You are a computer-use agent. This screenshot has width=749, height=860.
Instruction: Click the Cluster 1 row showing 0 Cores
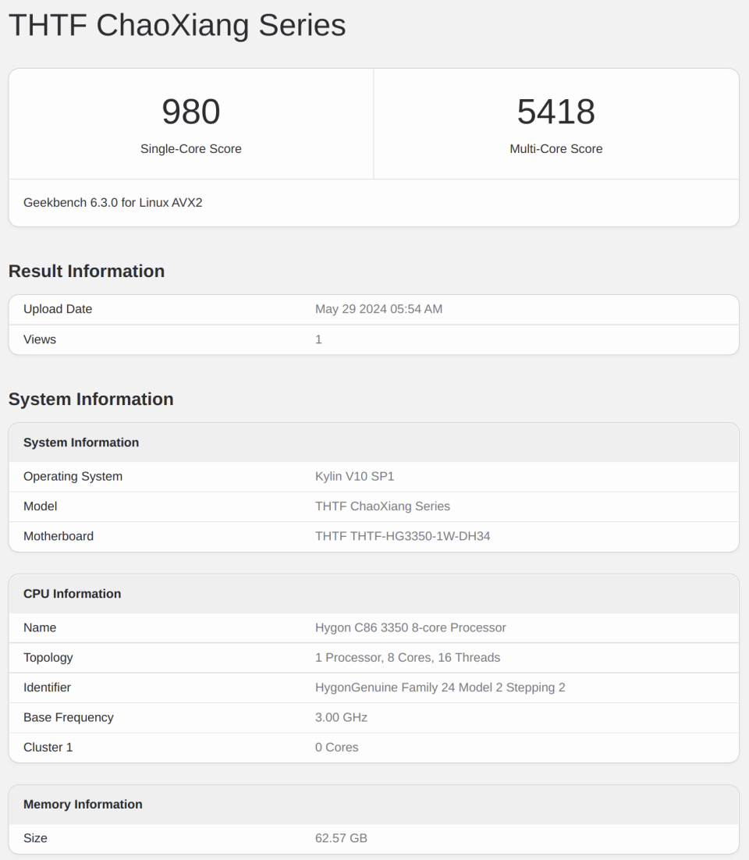click(336, 747)
